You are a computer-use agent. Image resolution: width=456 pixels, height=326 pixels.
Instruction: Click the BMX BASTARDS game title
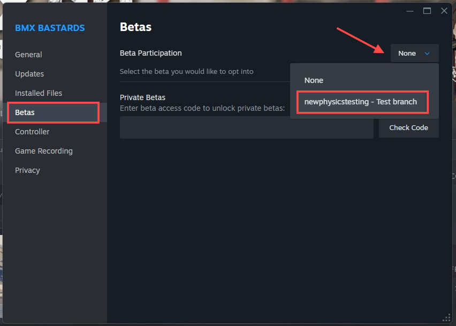coord(50,28)
